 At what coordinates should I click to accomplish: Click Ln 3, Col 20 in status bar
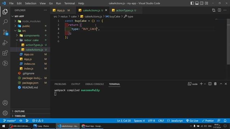tap(124, 121)
